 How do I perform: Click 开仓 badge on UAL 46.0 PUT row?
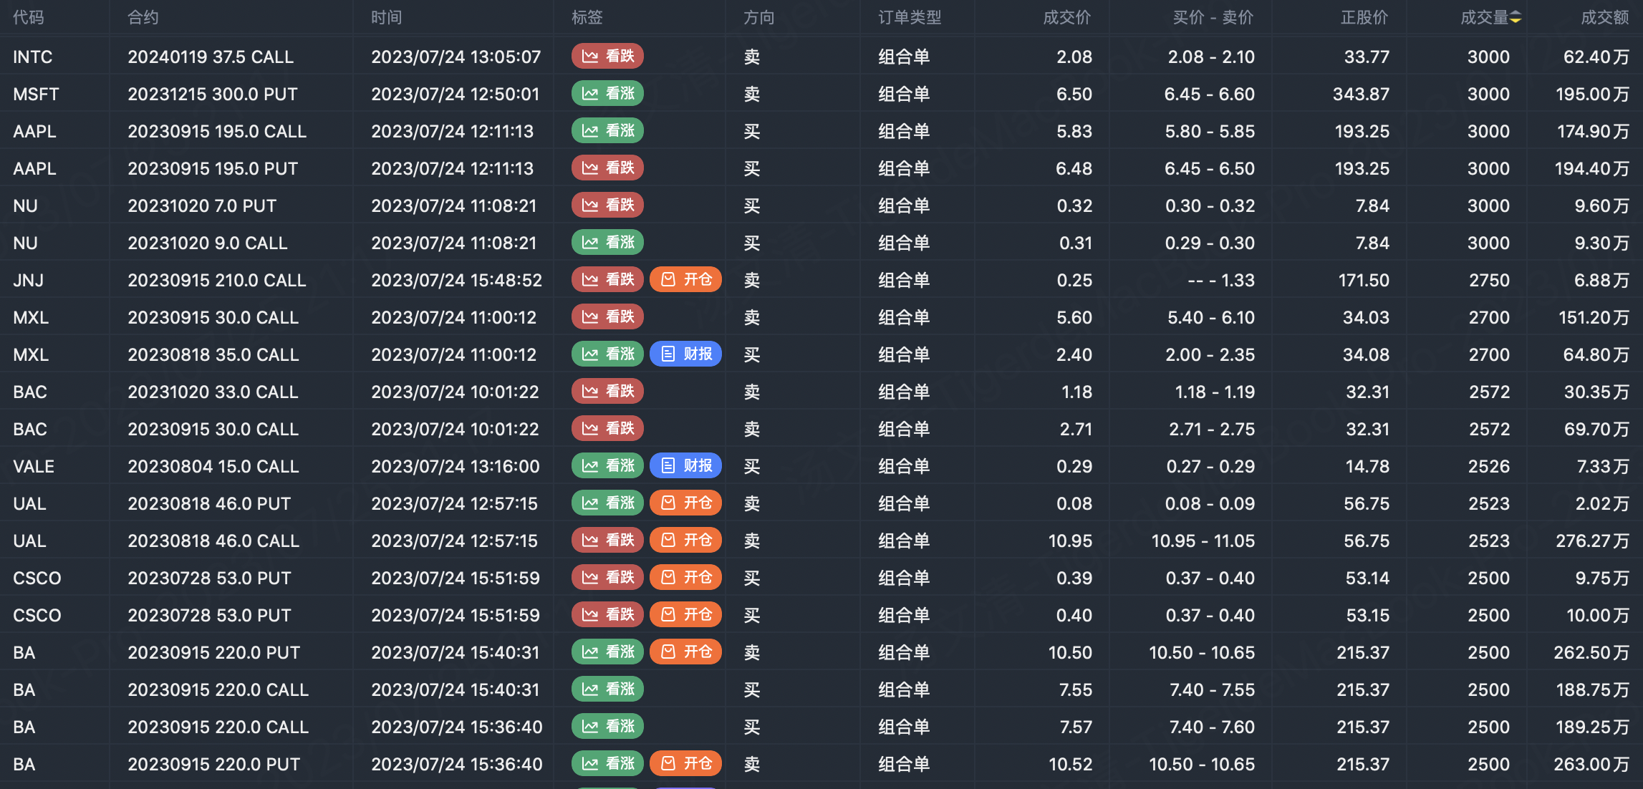point(685,503)
